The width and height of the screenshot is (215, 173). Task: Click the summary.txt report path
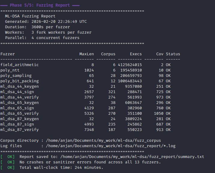[132, 157]
